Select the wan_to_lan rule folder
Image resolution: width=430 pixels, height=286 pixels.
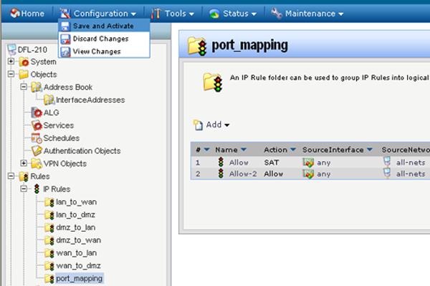click(x=76, y=253)
